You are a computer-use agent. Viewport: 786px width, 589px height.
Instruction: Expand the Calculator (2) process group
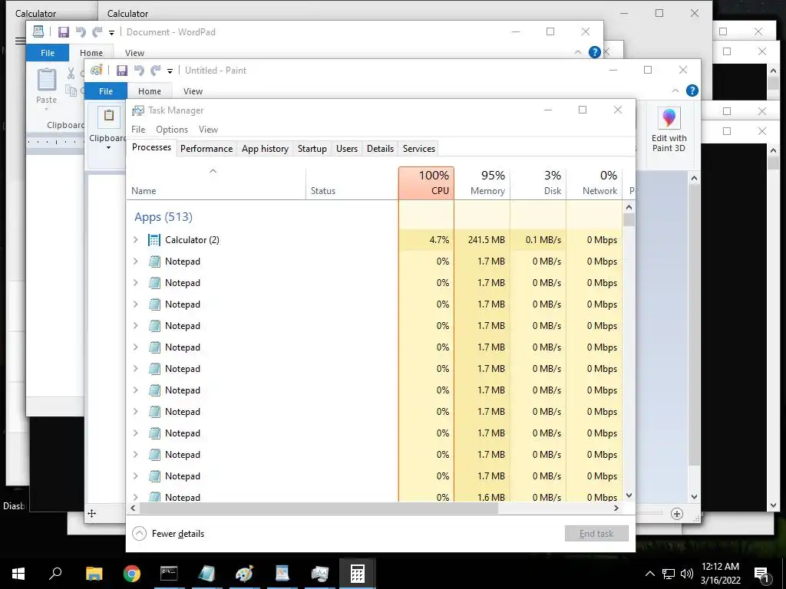click(x=135, y=240)
